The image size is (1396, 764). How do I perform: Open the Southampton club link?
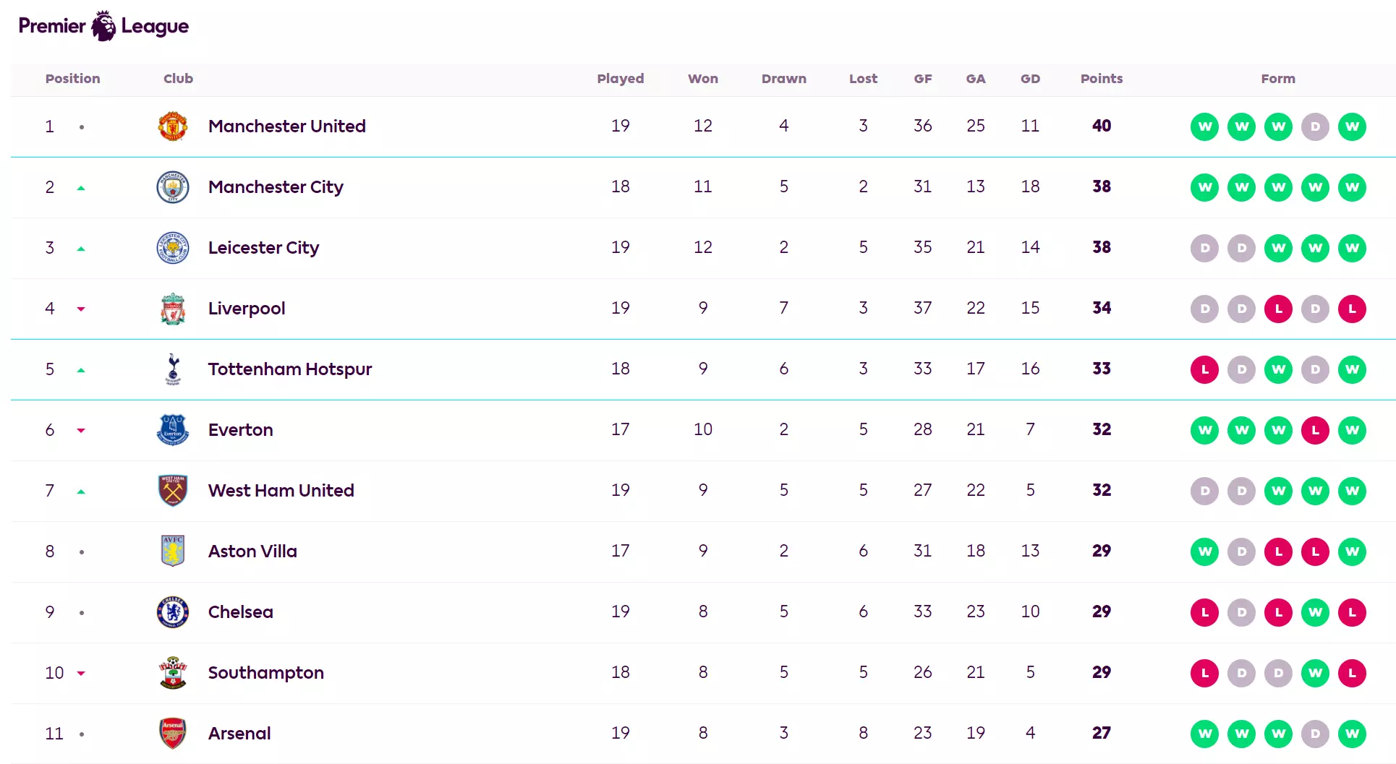coord(265,673)
